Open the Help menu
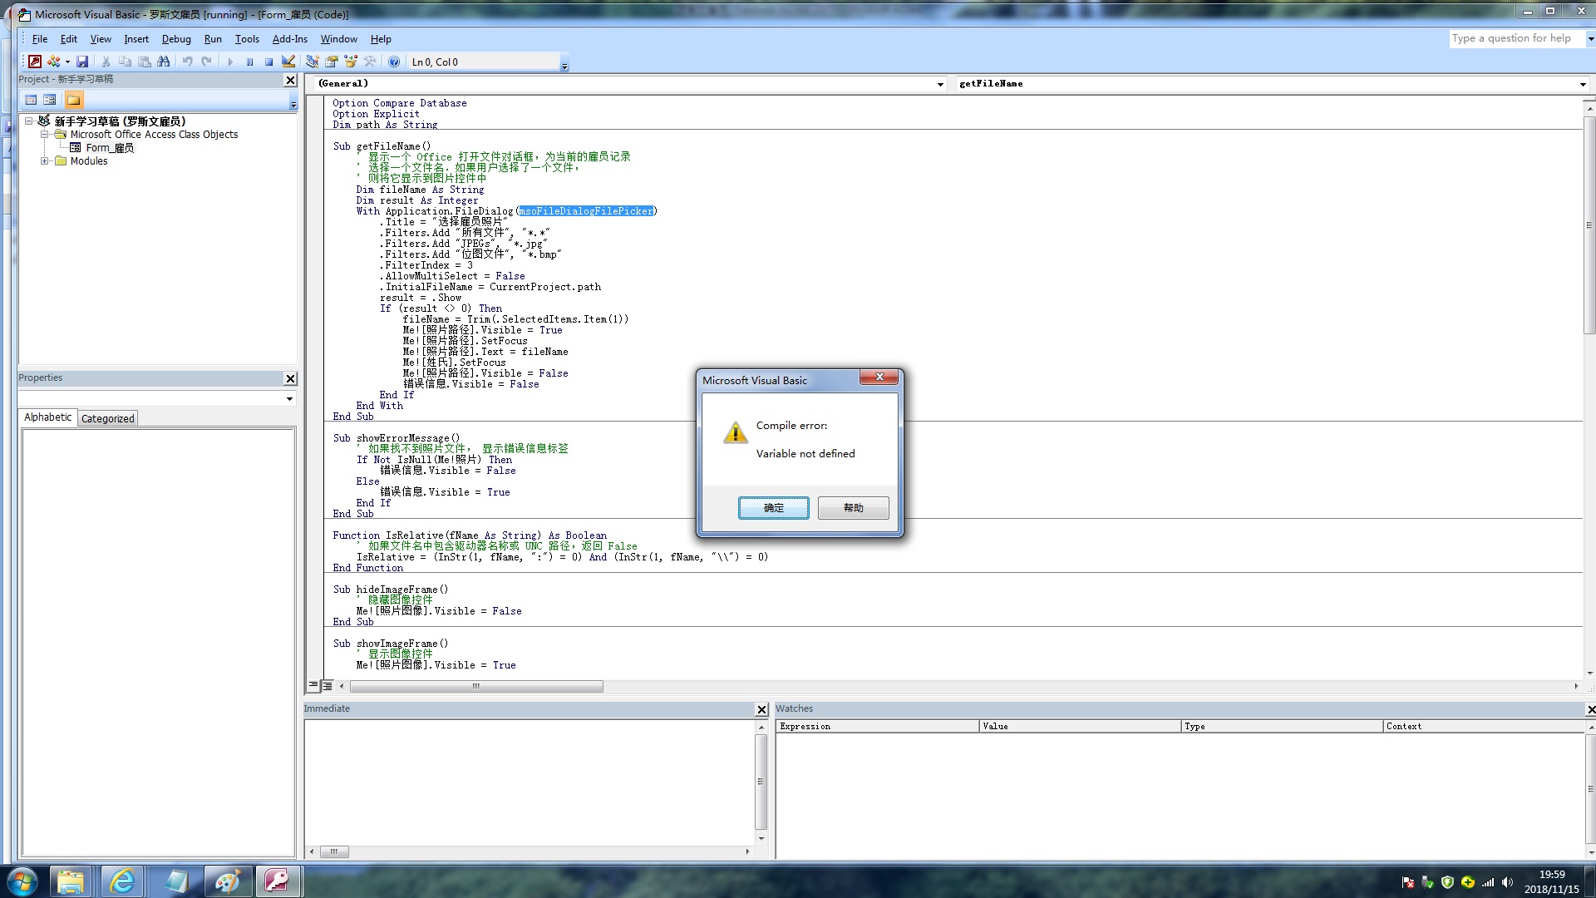The height and width of the screenshot is (898, 1596). tap(381, 39)
